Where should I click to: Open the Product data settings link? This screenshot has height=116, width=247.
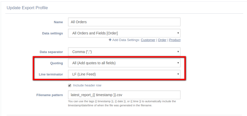[x=175, y=40]
